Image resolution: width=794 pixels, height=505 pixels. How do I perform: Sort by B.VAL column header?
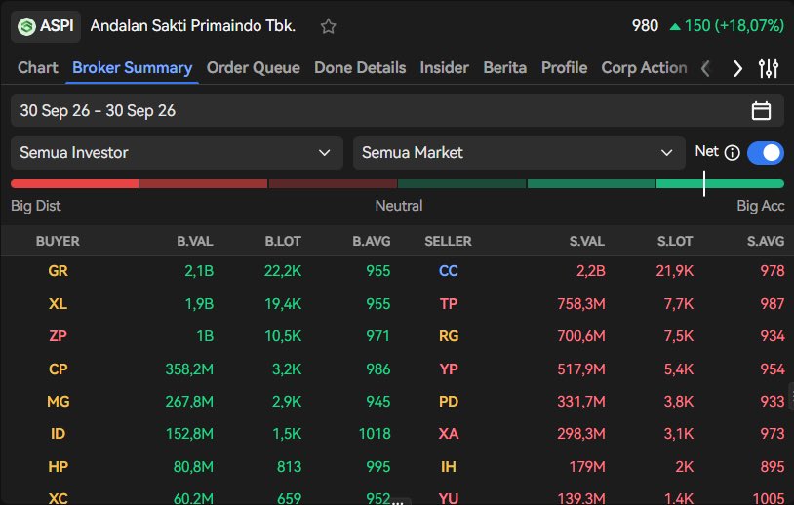[x=195, y=242]
